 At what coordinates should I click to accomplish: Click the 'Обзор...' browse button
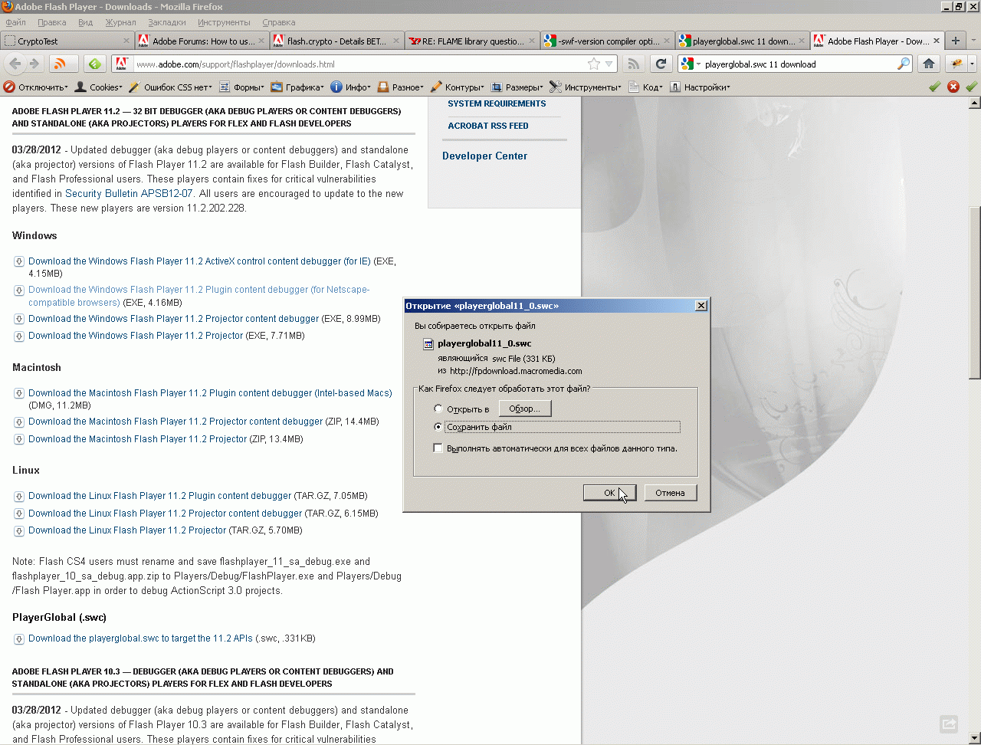[x=525, y=409]
